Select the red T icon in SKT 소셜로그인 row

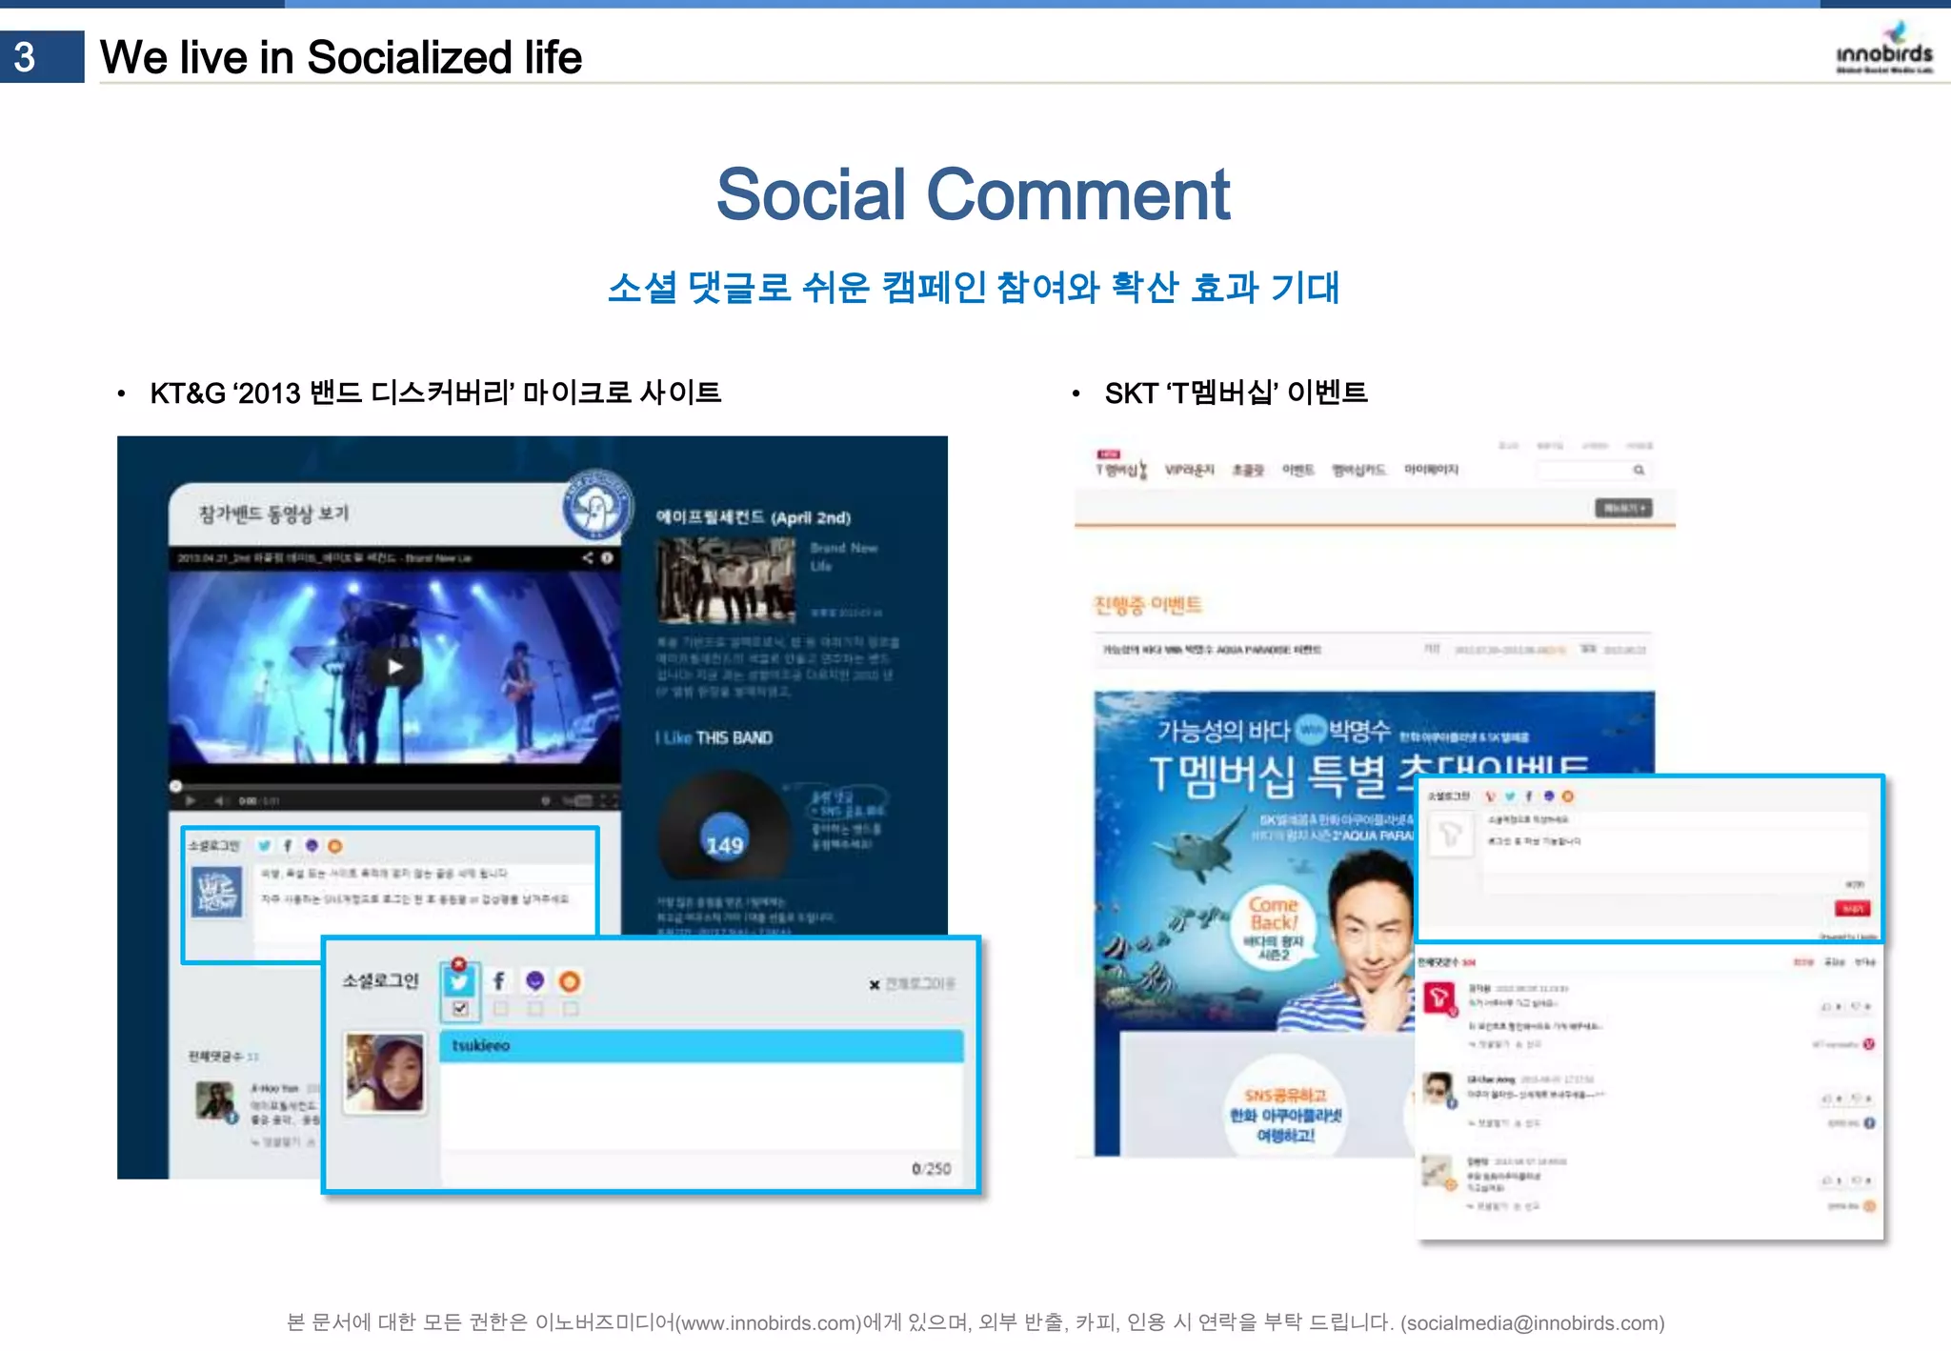coord(1490,796)
